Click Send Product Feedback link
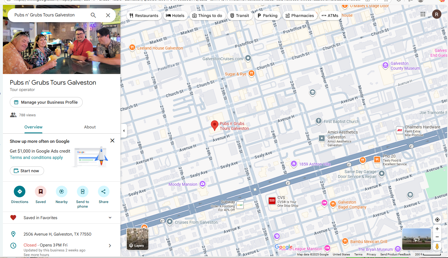 coord(395,255)
